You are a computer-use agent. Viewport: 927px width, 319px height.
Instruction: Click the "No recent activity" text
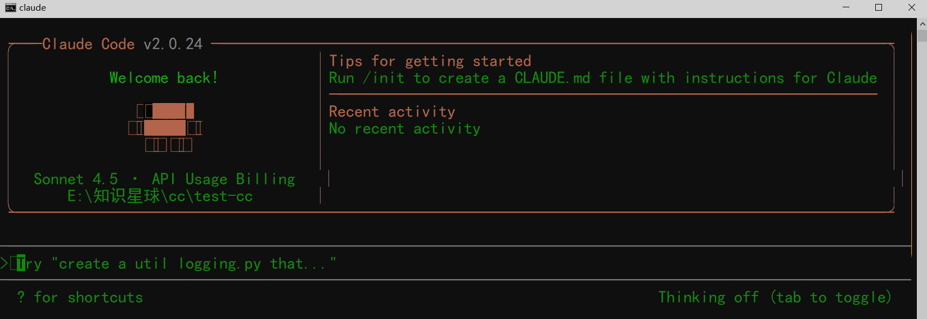point(404,128)
